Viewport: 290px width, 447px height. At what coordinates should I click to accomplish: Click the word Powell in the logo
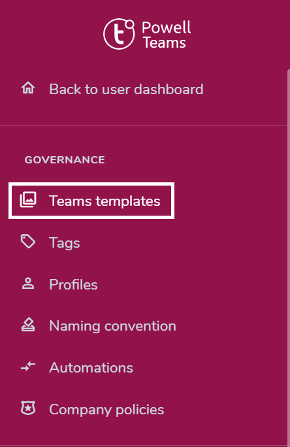point(167,28)
